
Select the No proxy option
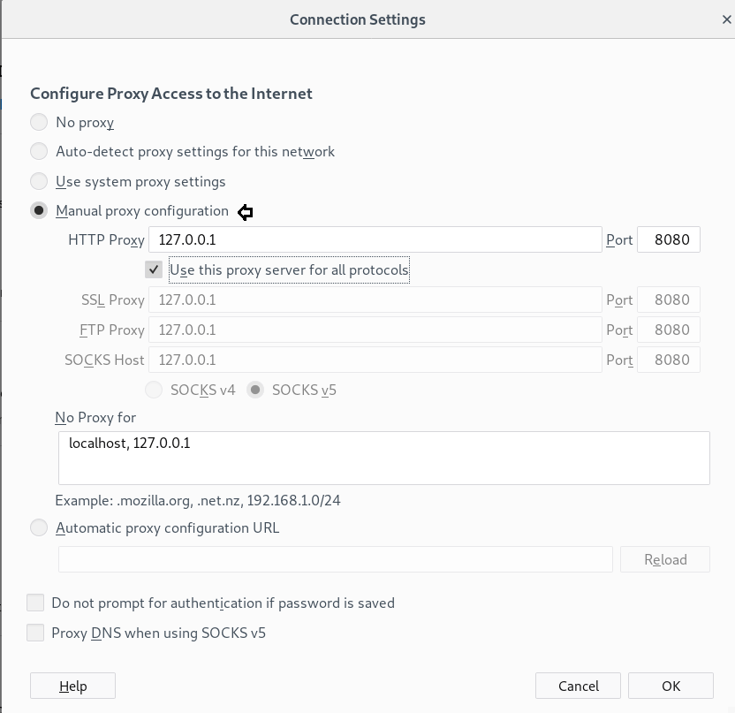39,122
